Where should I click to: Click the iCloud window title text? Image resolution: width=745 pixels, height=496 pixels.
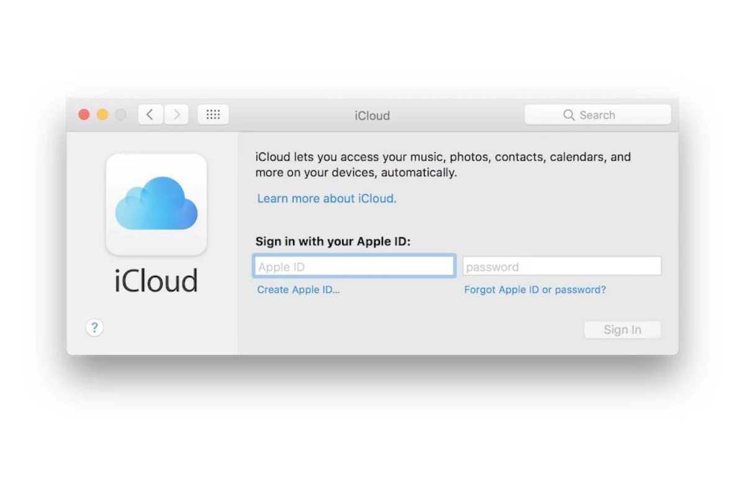(x=372, y=116)
